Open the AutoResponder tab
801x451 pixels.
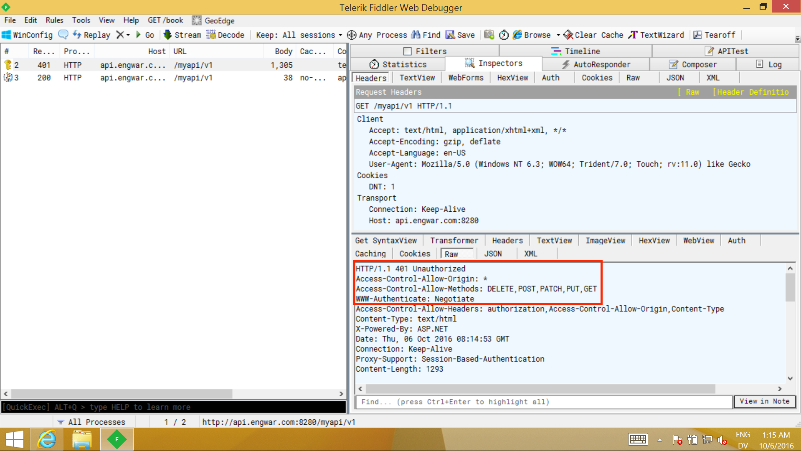596,64
